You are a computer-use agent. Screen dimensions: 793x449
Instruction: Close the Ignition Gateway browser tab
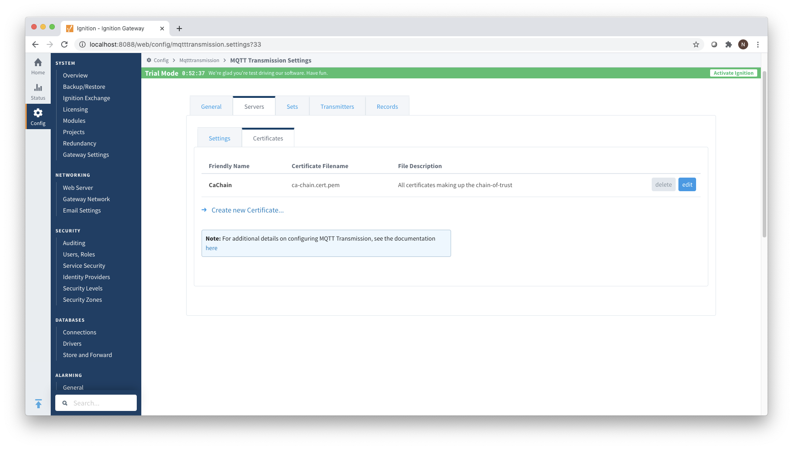[x=162, y=29]
